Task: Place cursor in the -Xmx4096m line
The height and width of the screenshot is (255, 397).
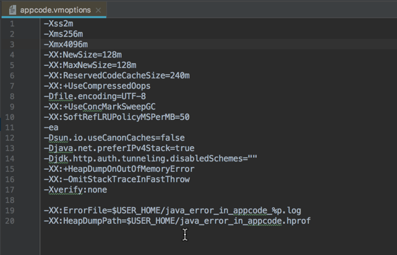Action: 66,44
